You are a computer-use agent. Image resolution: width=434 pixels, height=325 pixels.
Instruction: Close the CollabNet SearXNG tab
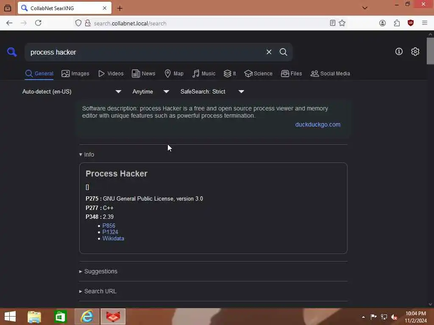click(105, 8)
